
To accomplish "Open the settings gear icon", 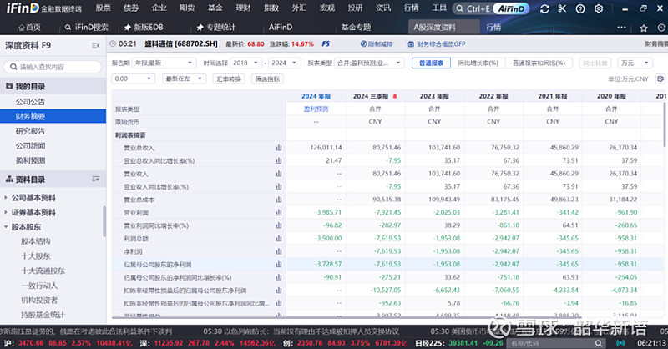I will point(599,8).
